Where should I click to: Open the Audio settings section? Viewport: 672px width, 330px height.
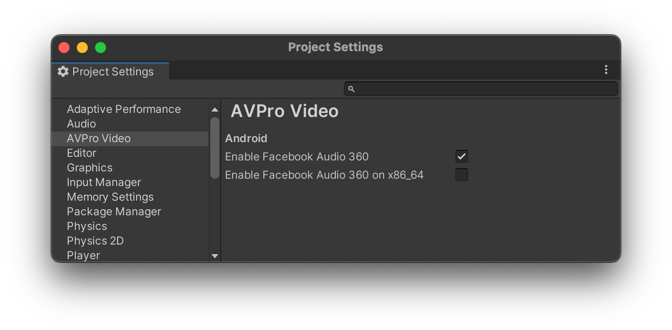click(x=81, y=123)
